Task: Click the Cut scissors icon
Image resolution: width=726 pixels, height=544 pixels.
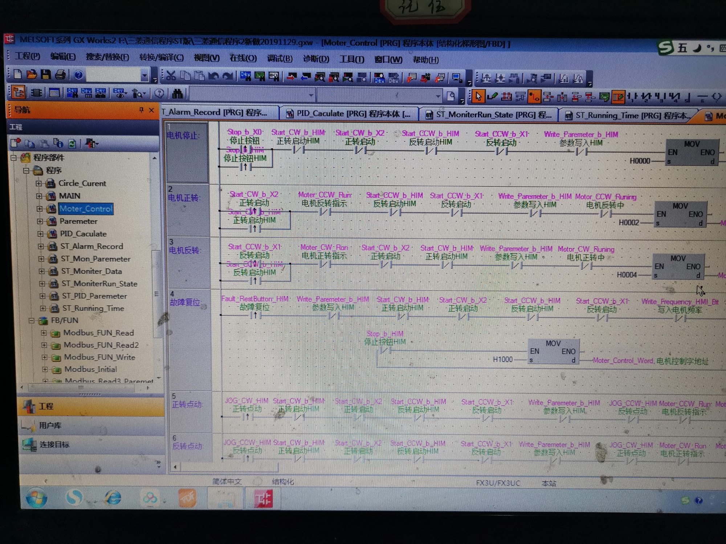Action: tap(171, 76)
